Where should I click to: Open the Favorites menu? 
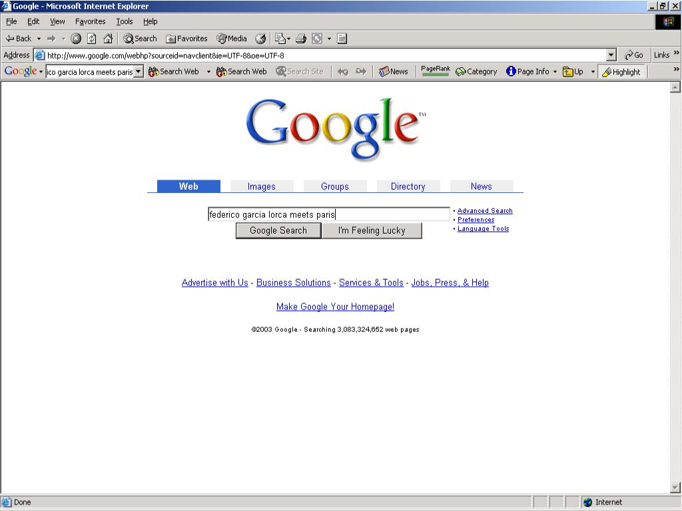coord(91,21)
